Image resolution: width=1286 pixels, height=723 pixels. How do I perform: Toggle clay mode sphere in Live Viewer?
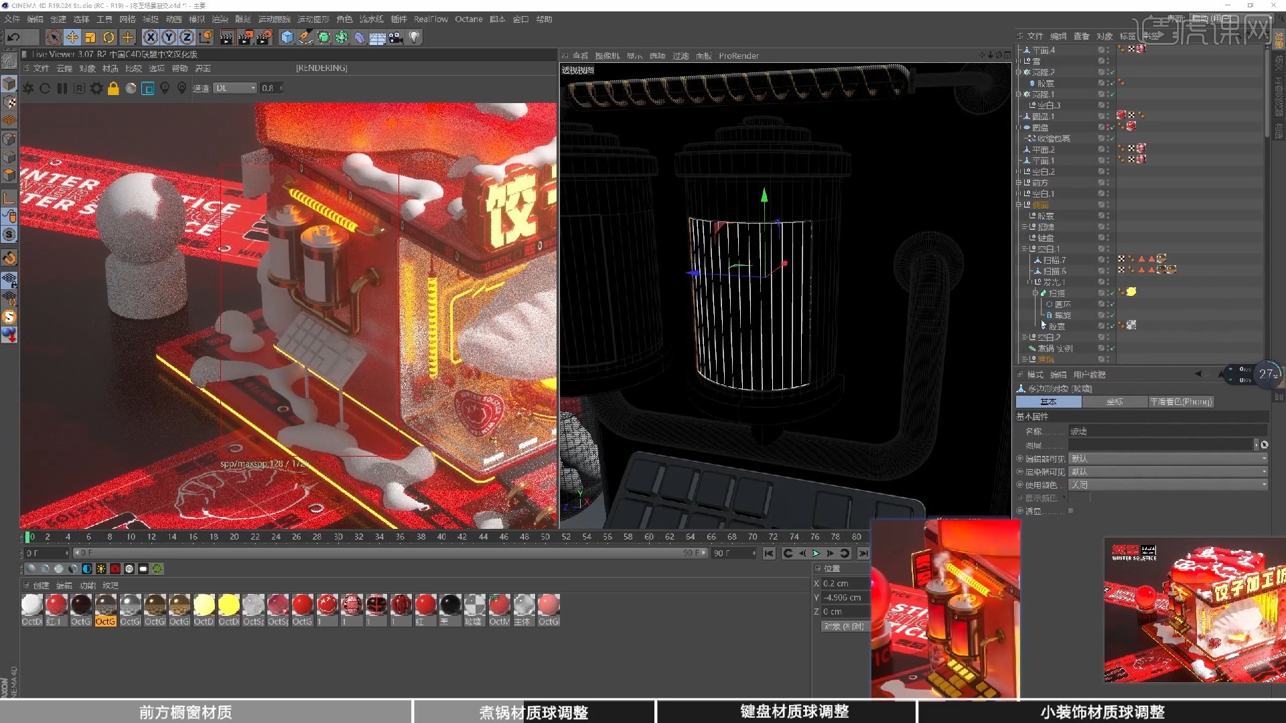pyautogui.click(x=131, y=88)
